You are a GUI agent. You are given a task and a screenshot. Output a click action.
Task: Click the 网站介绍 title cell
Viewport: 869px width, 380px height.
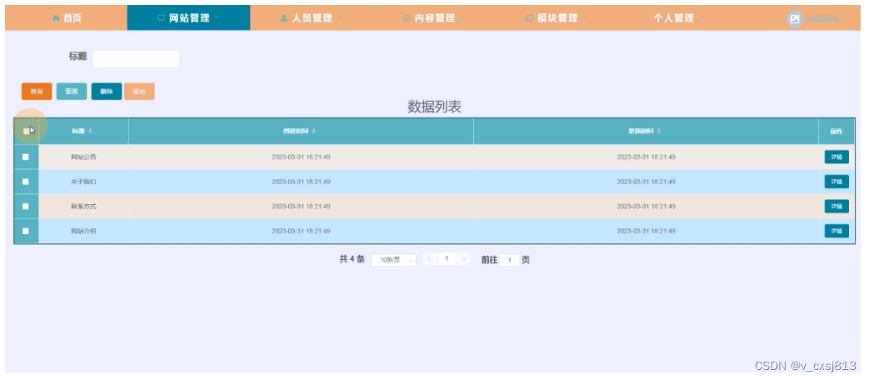point(83,231)
